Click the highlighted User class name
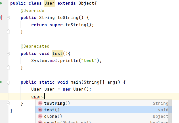179x123 pixels. (x=49, y=4)
